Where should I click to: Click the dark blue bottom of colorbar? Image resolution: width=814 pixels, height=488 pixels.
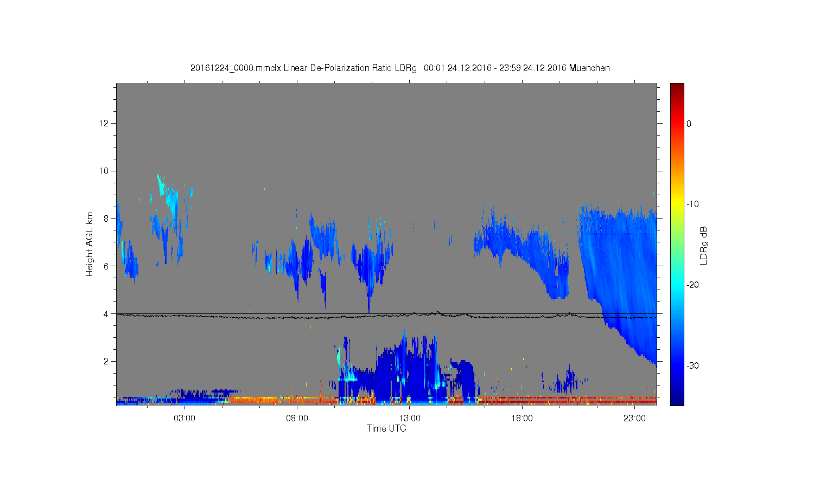(x=677, y=400)
